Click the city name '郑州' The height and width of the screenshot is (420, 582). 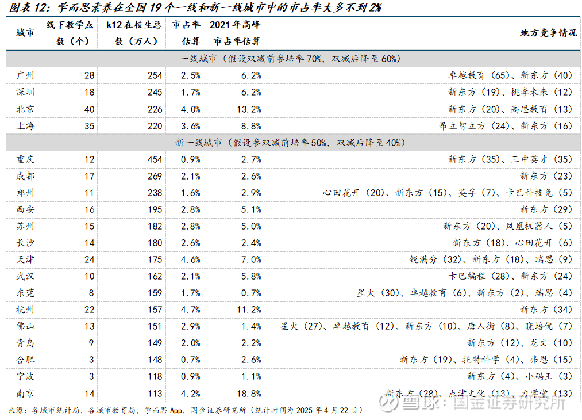(x=25, y=193)
